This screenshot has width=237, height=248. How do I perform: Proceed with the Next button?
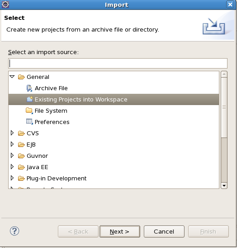click(x=120, y=232)
